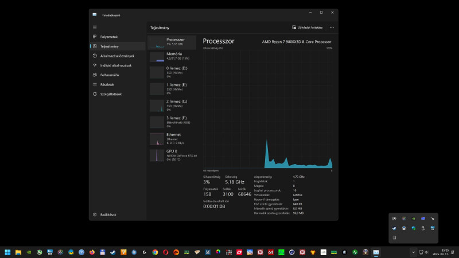Open the volume tray icon
The height and width of the screenshot is (258, 459).
[426, 252]
